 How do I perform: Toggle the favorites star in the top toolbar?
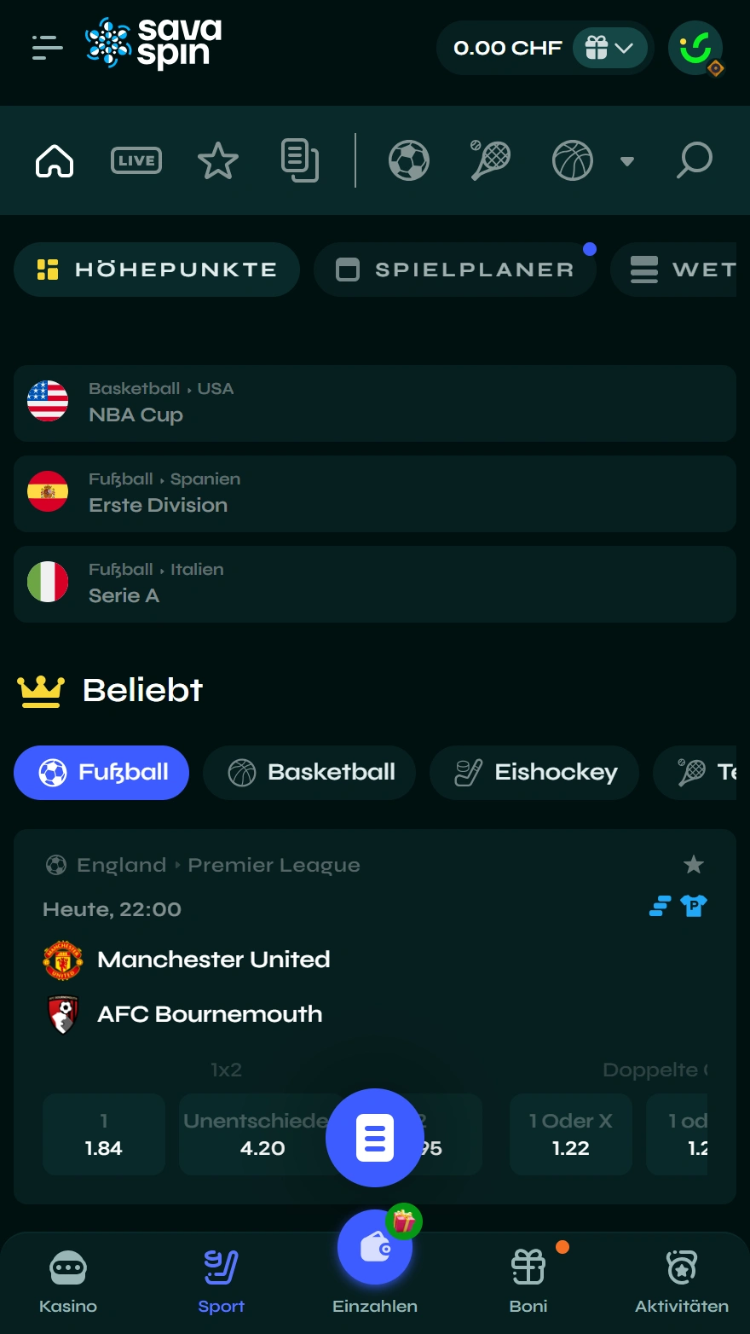coord(218,159)
